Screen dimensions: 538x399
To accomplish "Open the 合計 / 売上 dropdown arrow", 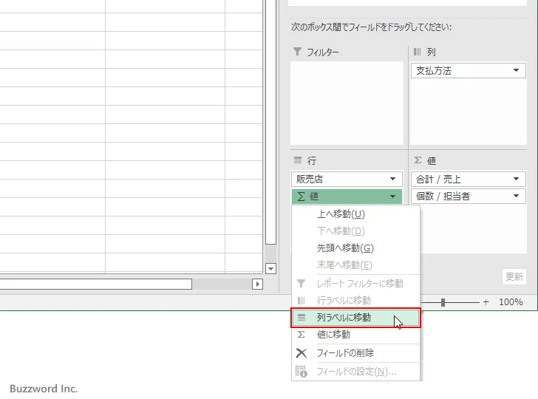I will 516,179.
